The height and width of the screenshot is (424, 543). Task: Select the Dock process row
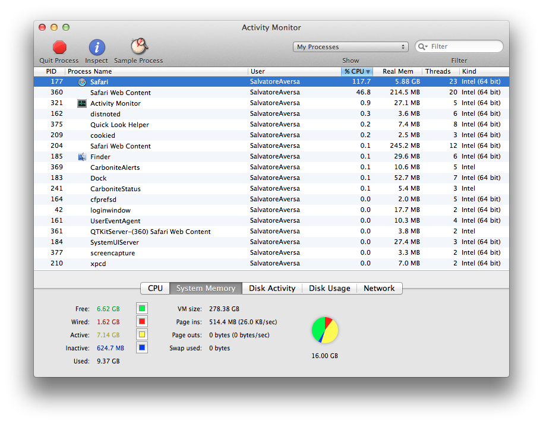coord(271,178)
